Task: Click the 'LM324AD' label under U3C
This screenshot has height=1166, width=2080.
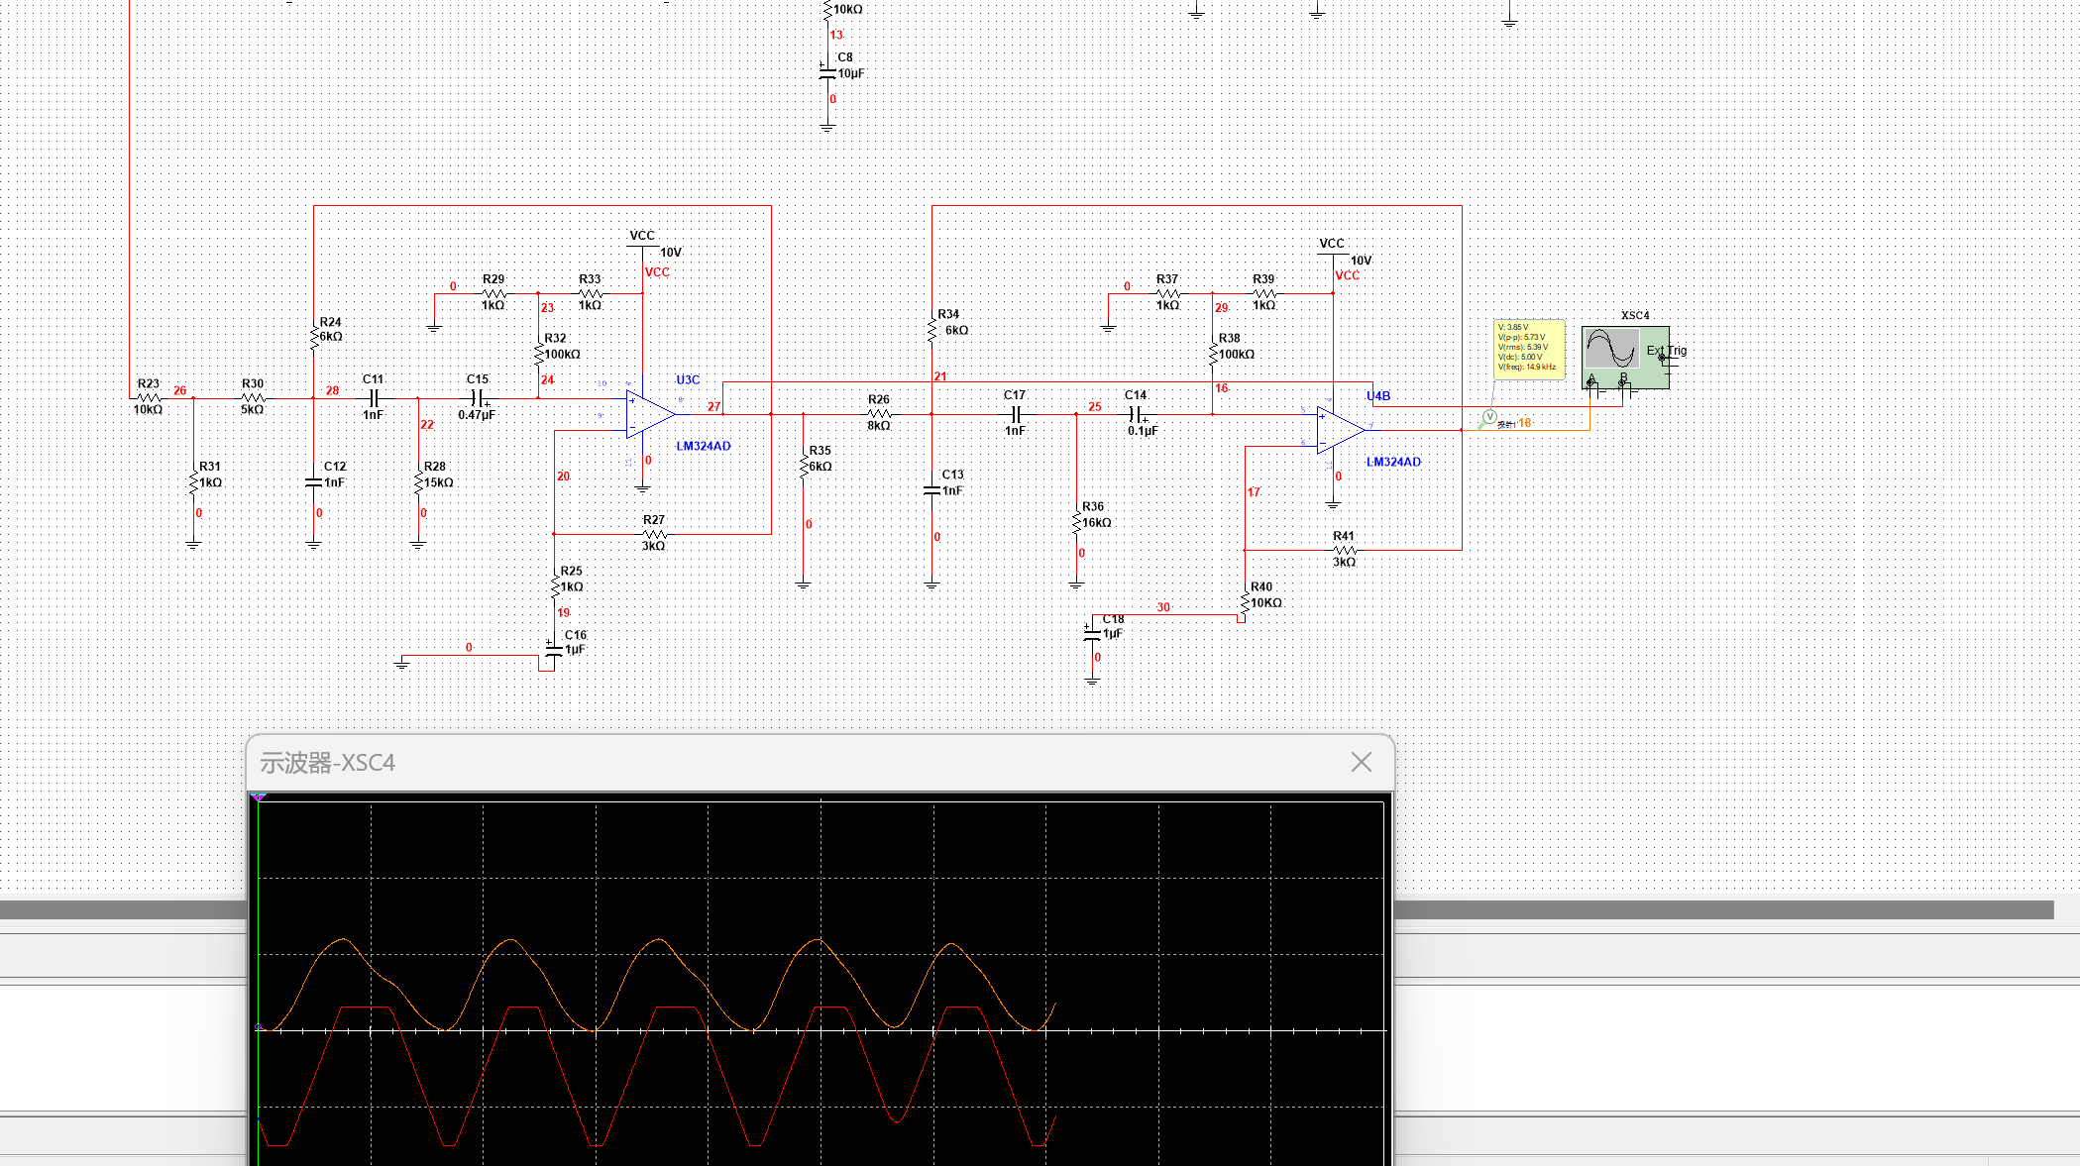Action: tap(704, 446)
